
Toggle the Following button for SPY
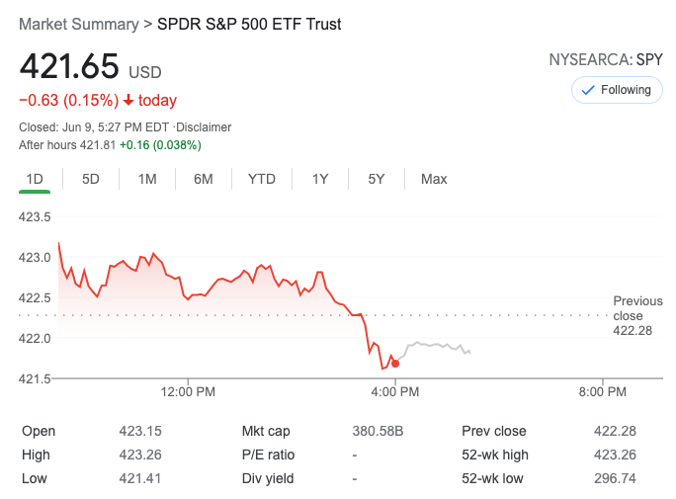(x=618, y=90)
